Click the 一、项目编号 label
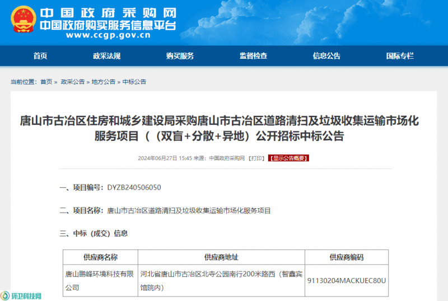Screen dimensions: 448x301 [x=81, y=187]
